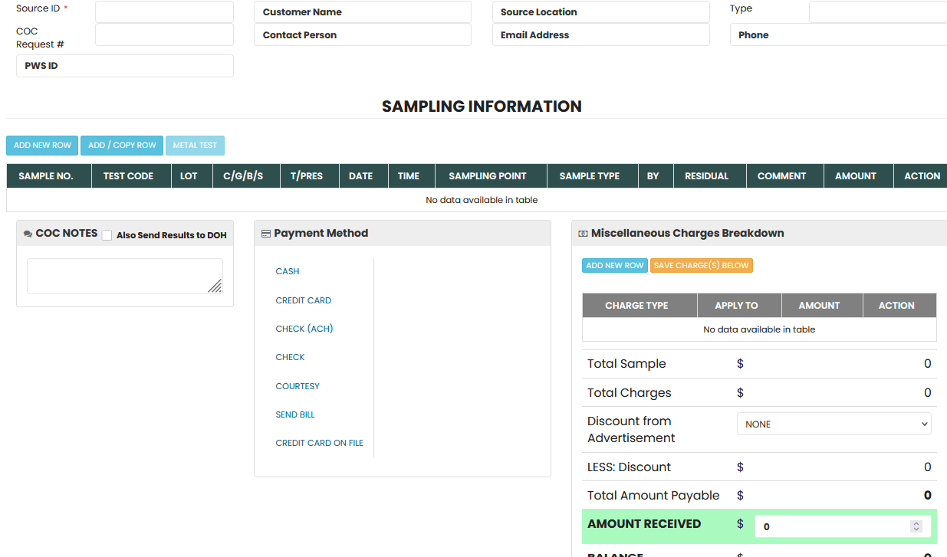The width and height of the screenshot is (947, 557).
Task: Click the Email Address field
Action: tap(601, 34)
